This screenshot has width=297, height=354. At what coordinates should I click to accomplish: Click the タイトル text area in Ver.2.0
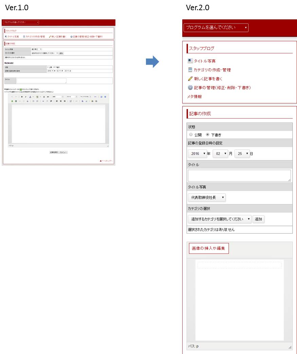(x=239, y=176)
